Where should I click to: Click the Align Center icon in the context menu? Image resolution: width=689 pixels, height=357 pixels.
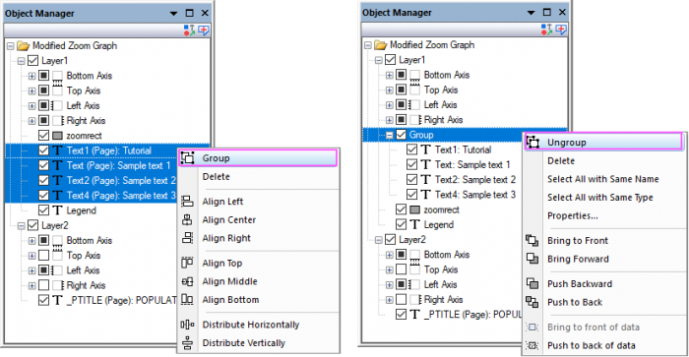(187, 219)
